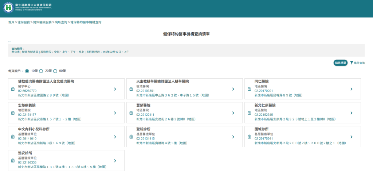This screenshot has width=373, height=177.
Task: Open map for 北新路3段169號 address
Action: click(47, 143)
